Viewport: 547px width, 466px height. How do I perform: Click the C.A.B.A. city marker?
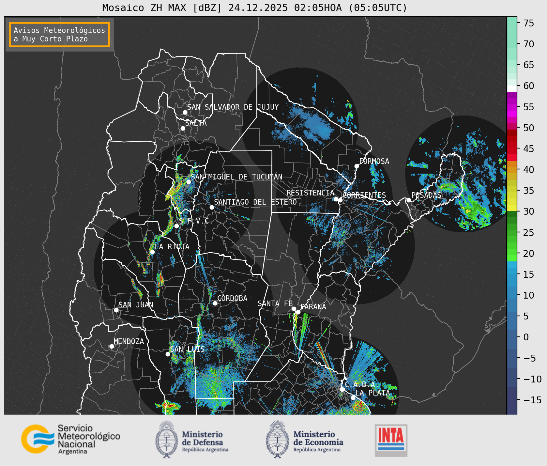coord(342,389)
